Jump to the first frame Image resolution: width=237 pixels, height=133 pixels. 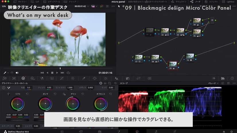42,73
